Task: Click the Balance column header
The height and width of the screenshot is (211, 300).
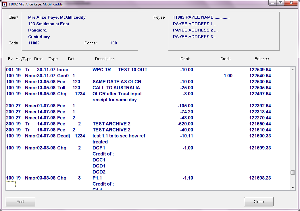Action: click(261, 59)
